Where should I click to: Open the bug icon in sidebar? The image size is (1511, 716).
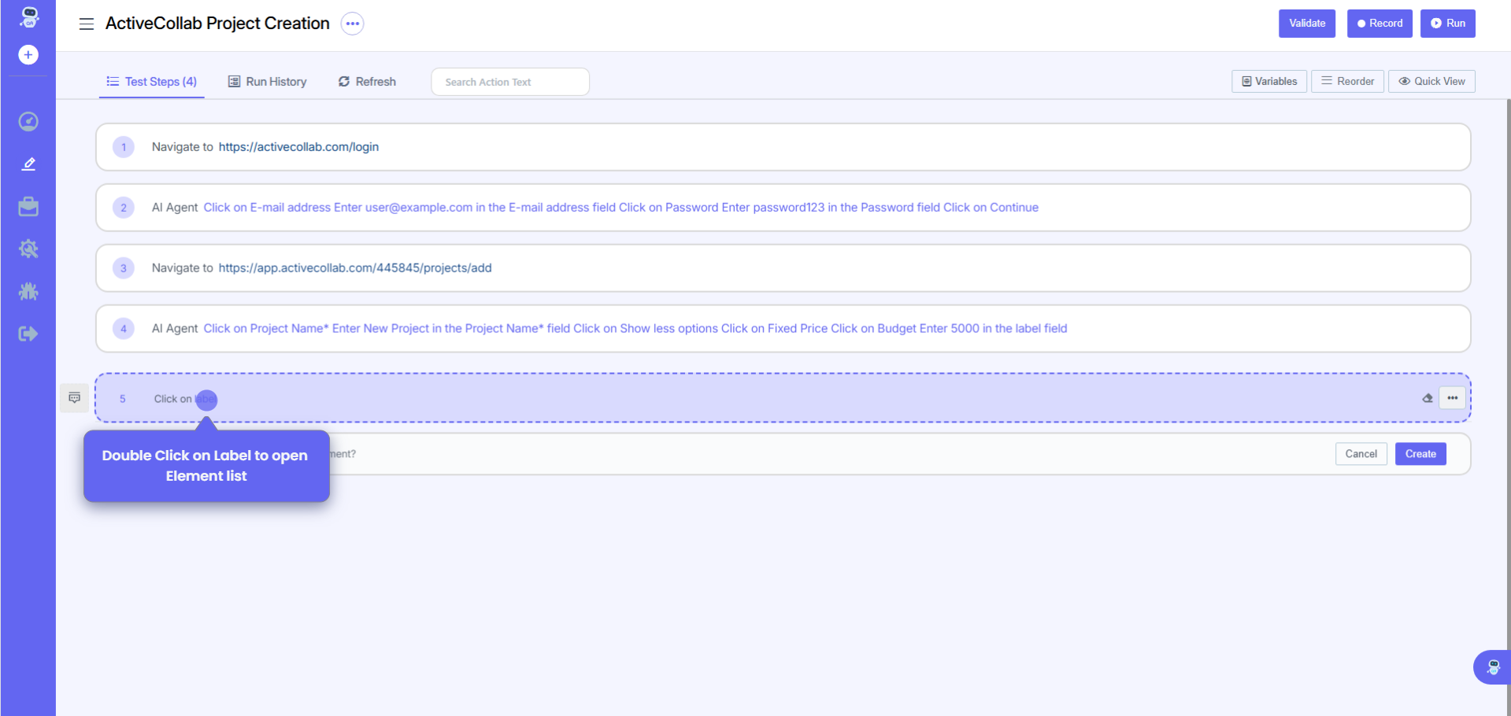coord(28,291)
